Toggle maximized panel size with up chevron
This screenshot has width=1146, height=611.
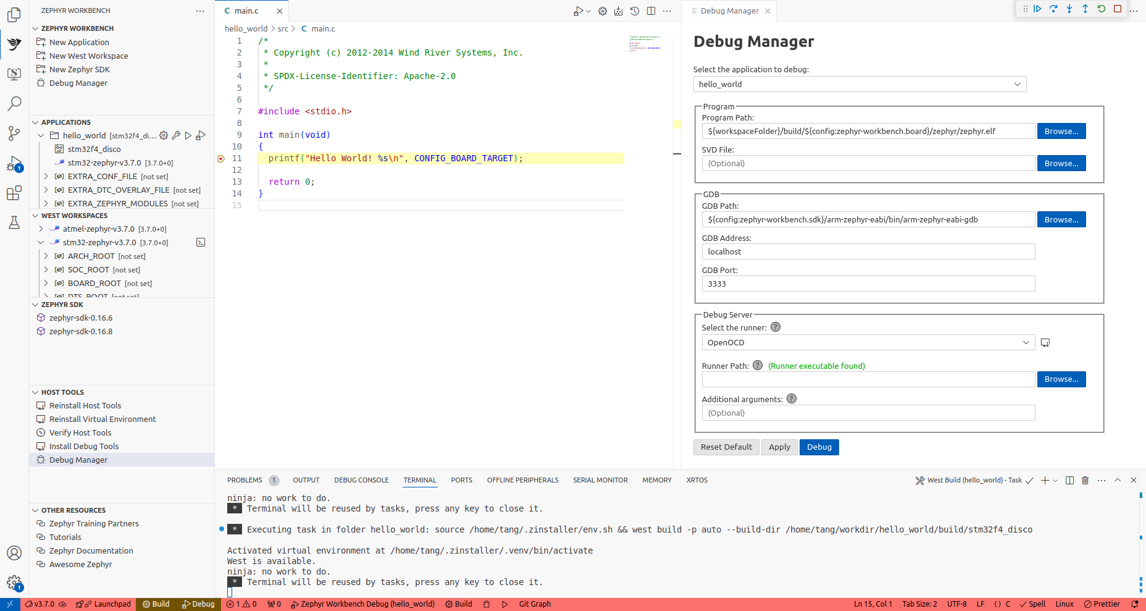(x=1118, y=480)
